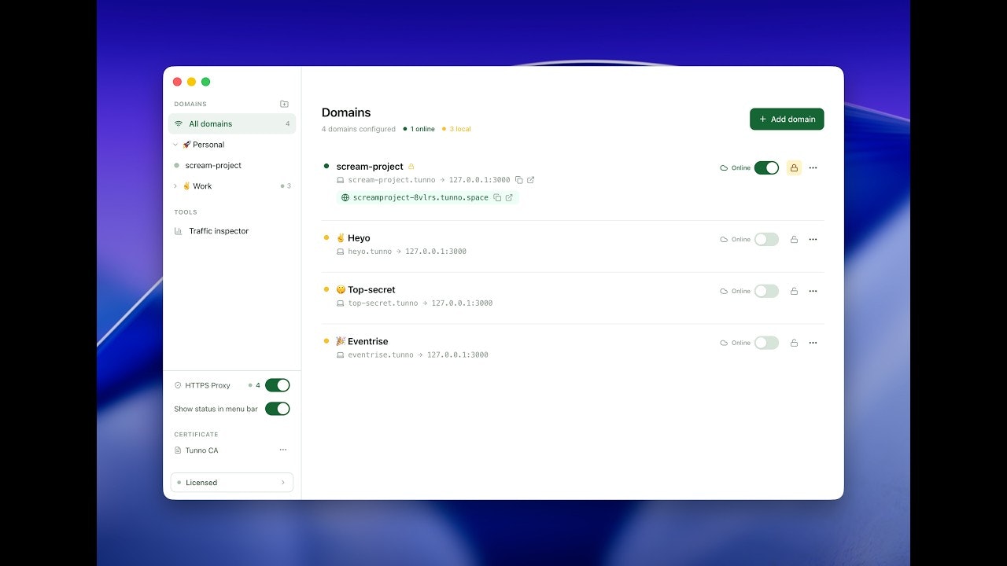This screenshot has width=1007, height=566.
Task: Click the Add domain button
Action: click(x=787, y=119)
